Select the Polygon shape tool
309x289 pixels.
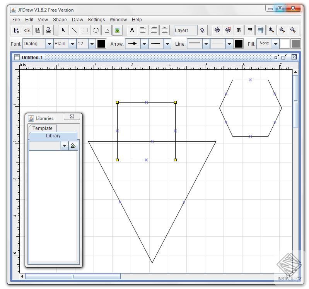[107, 30]
